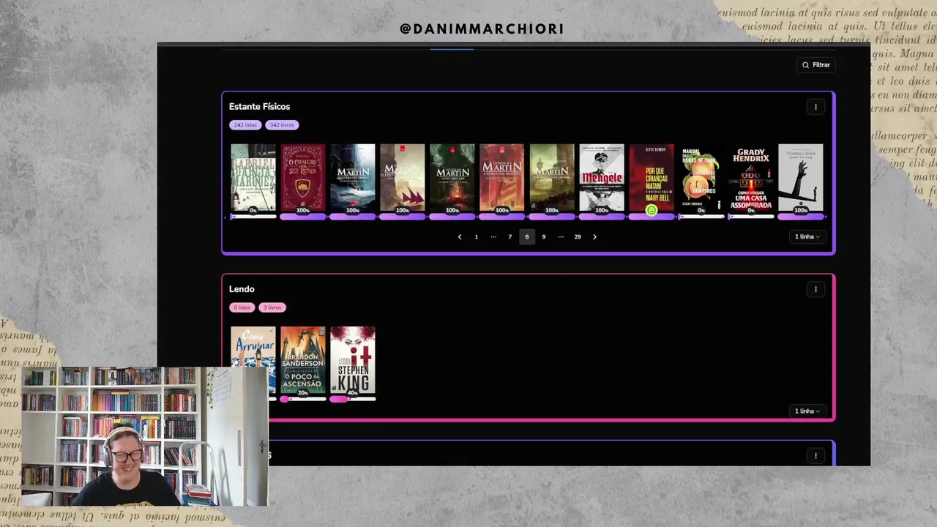Open Martin's A Dança dos Dragões cover

(502, 178)
